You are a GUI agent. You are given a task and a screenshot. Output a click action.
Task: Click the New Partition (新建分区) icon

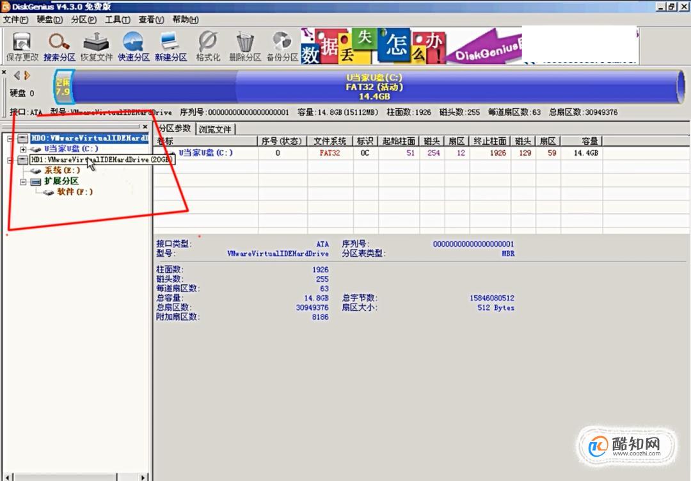pyautogui.click(x=171, y=47)
